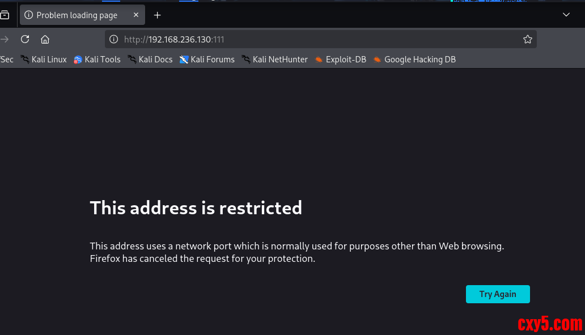
Task: Open the Kali Tools bookmark
Action: pyautogui.click(x=97, y=60)
